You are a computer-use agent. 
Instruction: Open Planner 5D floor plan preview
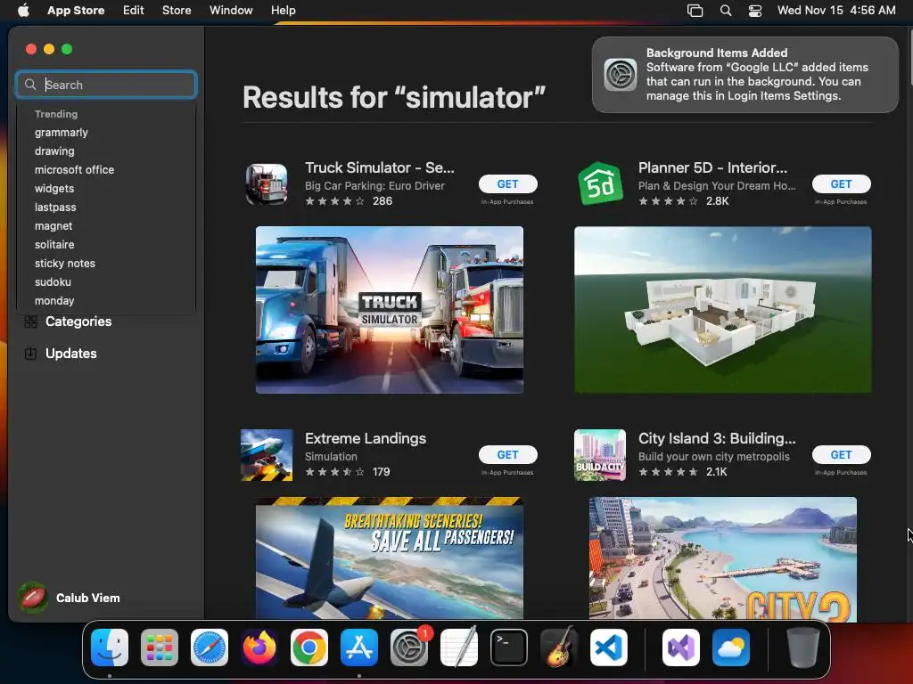(722, 310)
